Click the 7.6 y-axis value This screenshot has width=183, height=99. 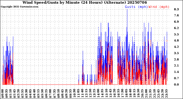point(176,16)
